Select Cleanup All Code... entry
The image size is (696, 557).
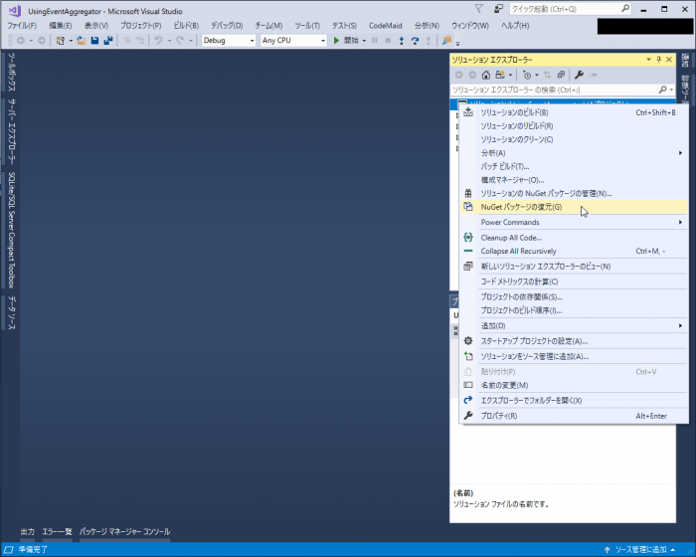[510, 238]
